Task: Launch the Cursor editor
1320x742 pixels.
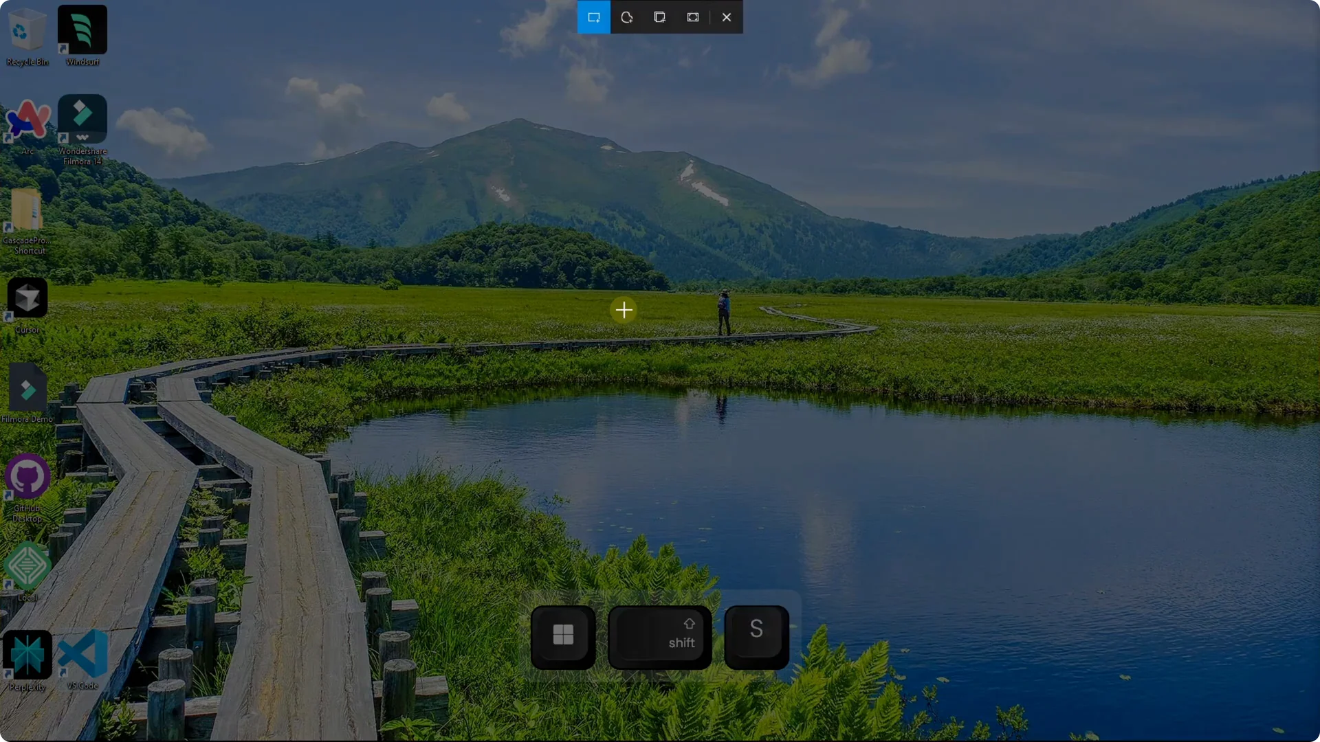Action: pos(27,298)
